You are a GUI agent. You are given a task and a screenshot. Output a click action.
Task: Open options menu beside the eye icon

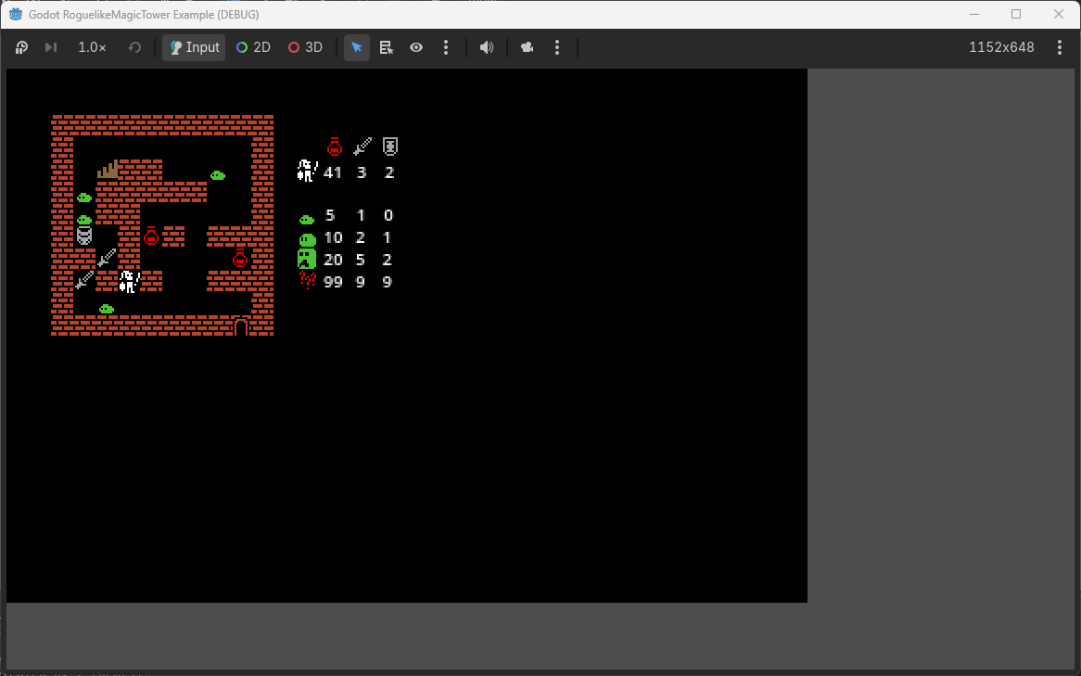[446, 47]
